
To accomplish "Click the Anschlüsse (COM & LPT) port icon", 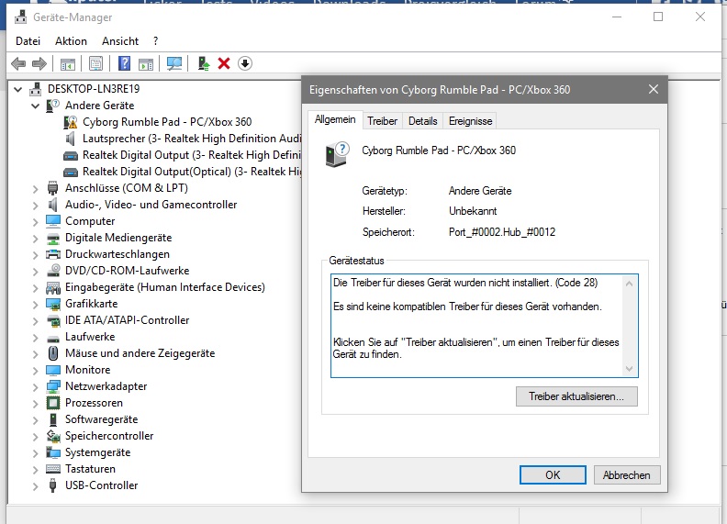I will (53, 188).
